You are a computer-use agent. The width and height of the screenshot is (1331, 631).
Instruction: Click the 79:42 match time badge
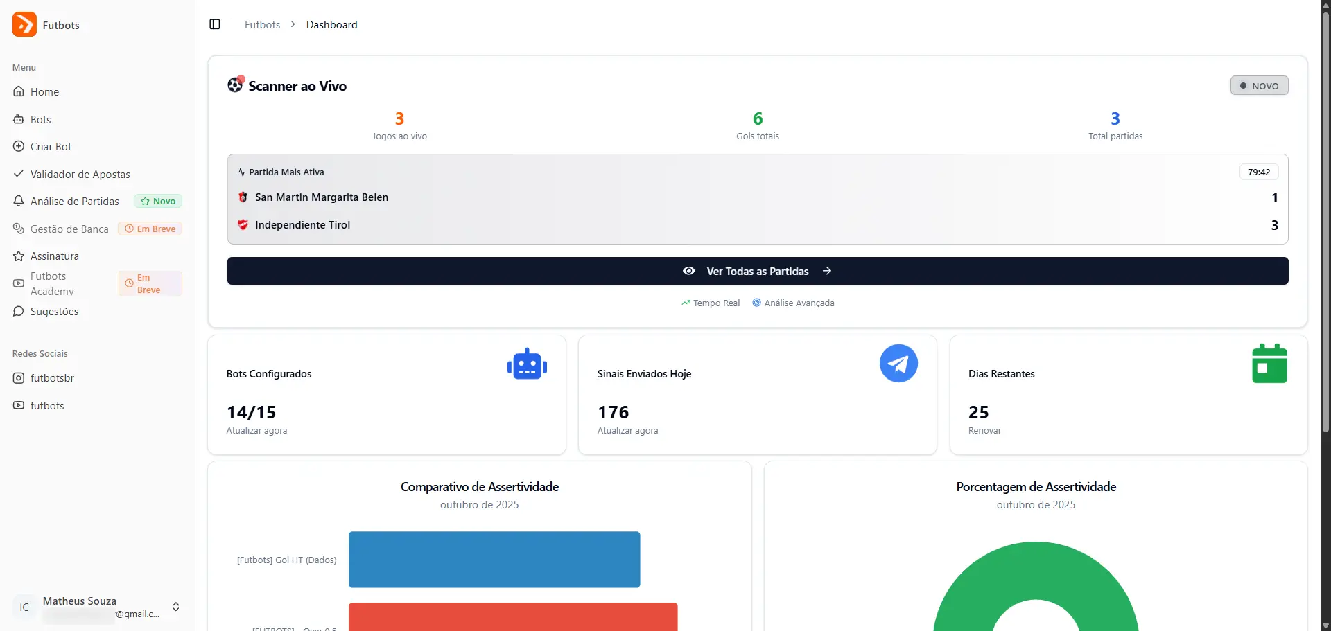(1259, 172)
